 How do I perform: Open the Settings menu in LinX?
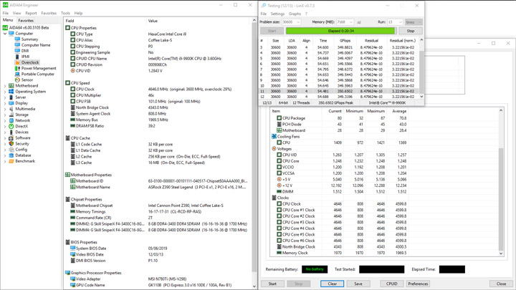277,14
